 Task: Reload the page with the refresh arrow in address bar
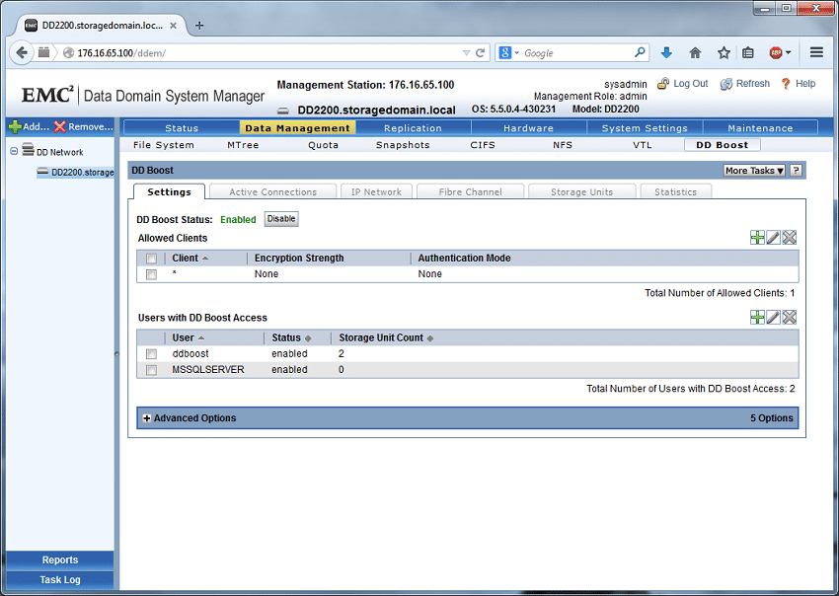[480, 53]
